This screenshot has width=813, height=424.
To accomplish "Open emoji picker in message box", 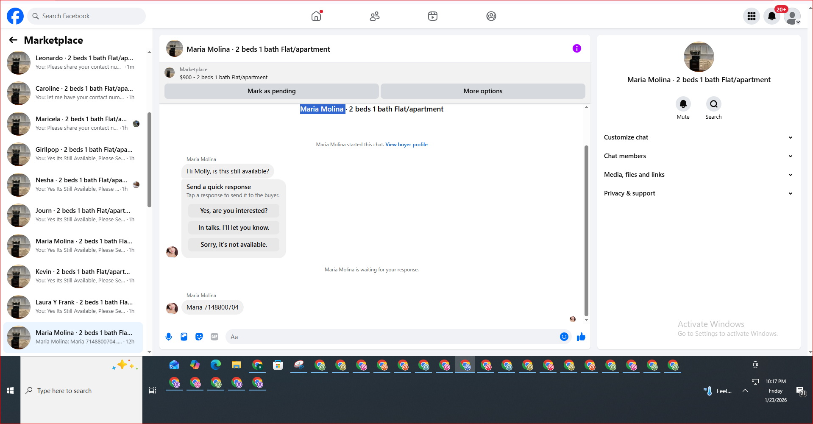I will 564,337.
